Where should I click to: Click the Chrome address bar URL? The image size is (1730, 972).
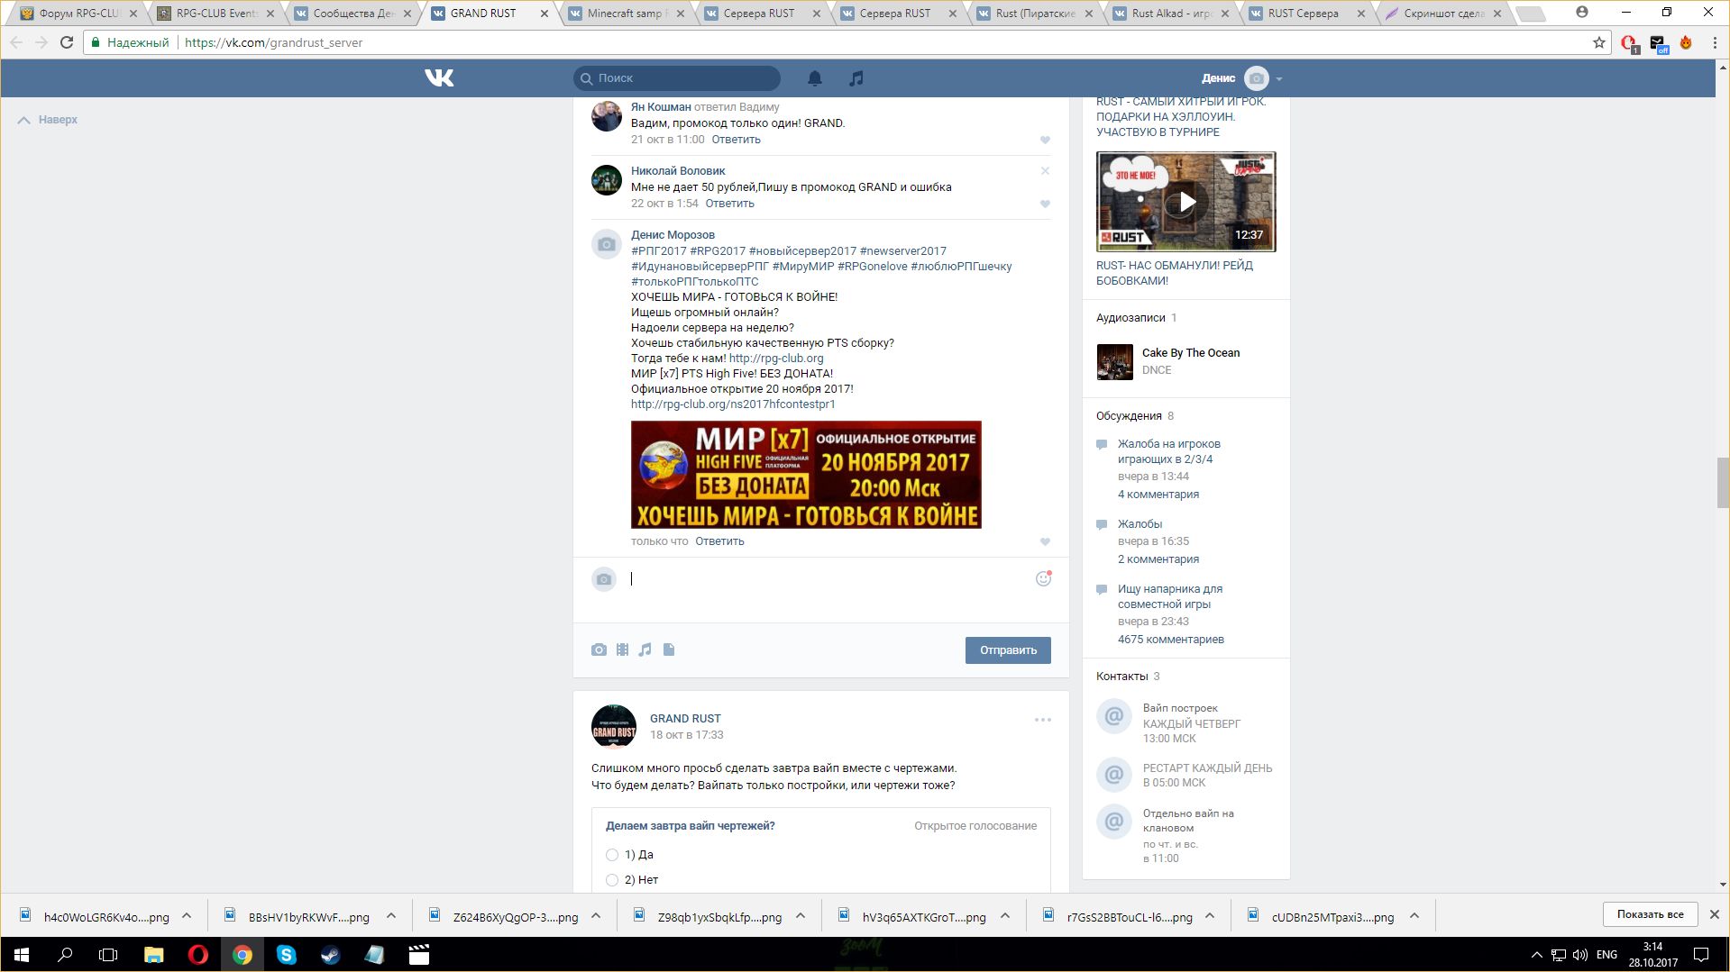(273, 42)
